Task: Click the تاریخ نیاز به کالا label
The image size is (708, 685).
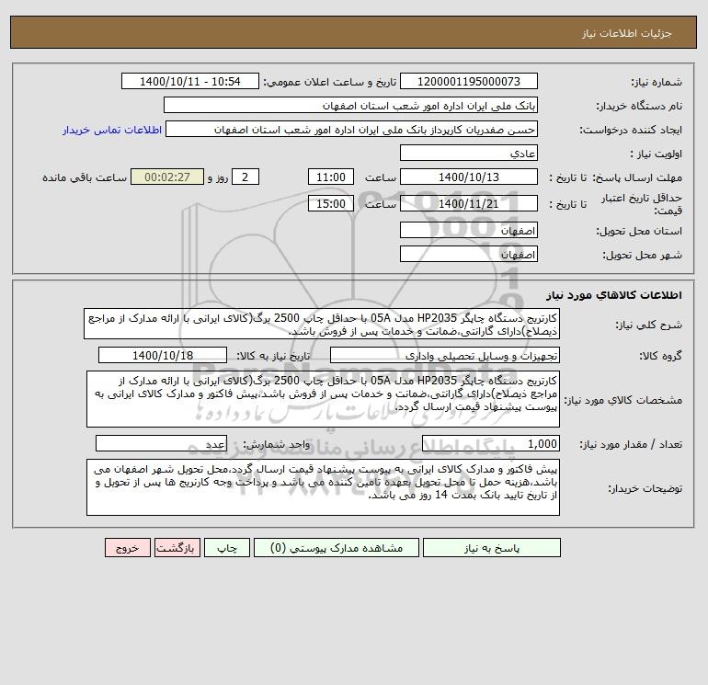Action: [x=273, y=356]
